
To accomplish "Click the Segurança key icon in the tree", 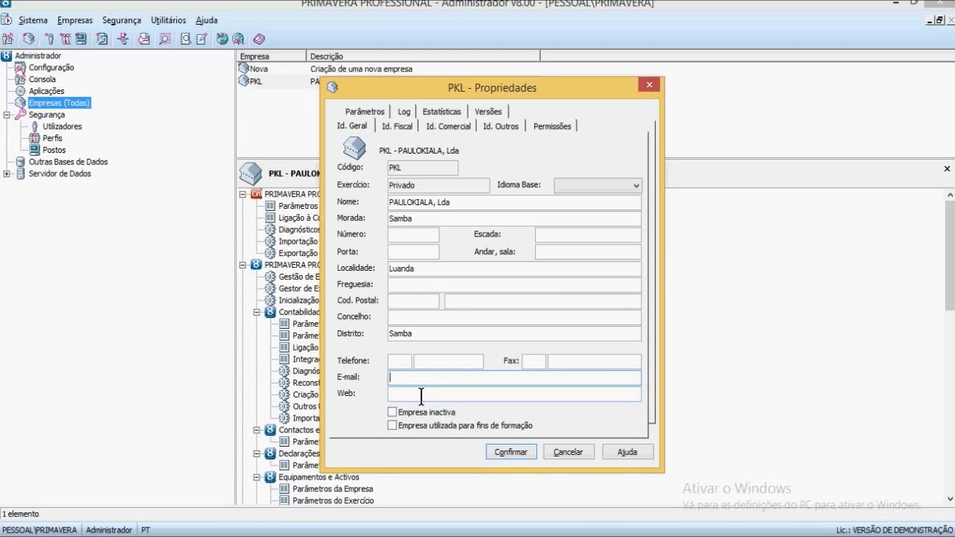I will 20,115.
